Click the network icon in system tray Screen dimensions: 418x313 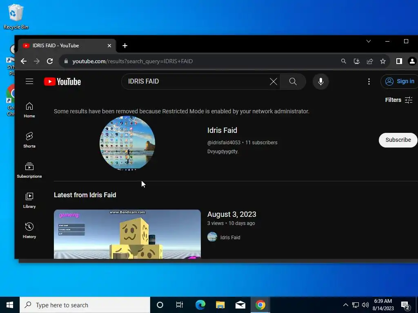point(356,305)
